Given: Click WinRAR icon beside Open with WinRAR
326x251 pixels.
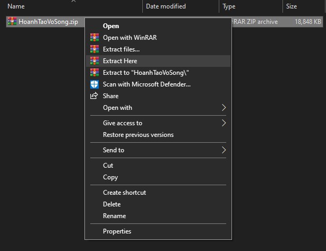Looking at the screenshot, I should (95, 38).
